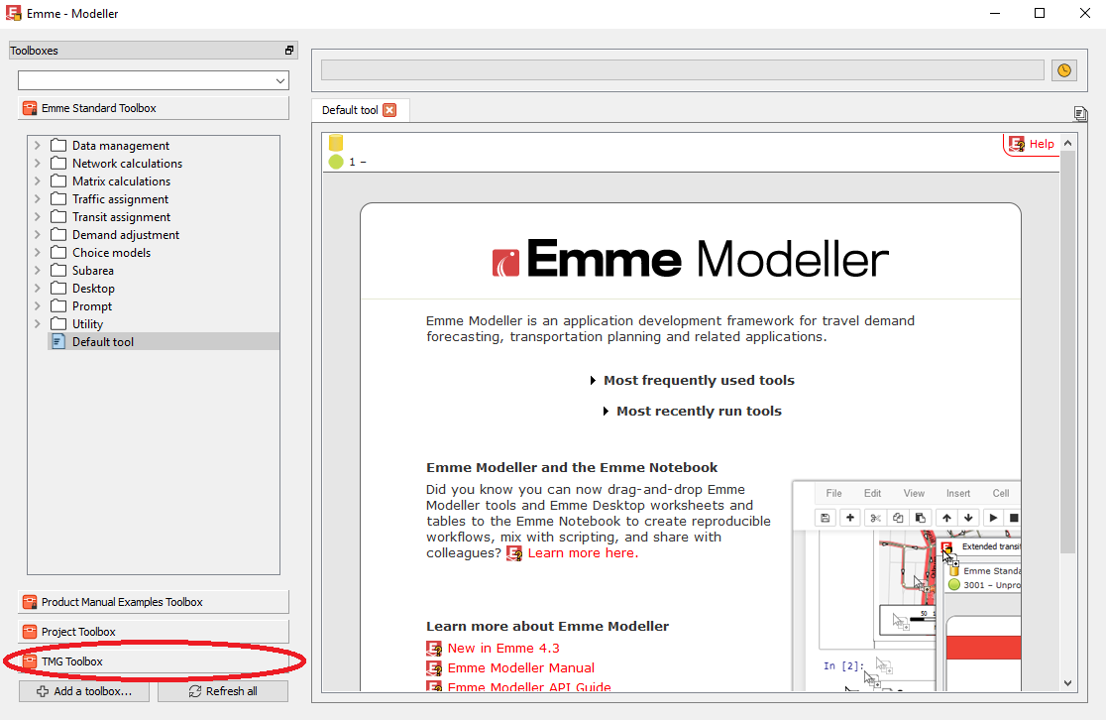Expand the Traffic assignment folder

tap(38, 199)
